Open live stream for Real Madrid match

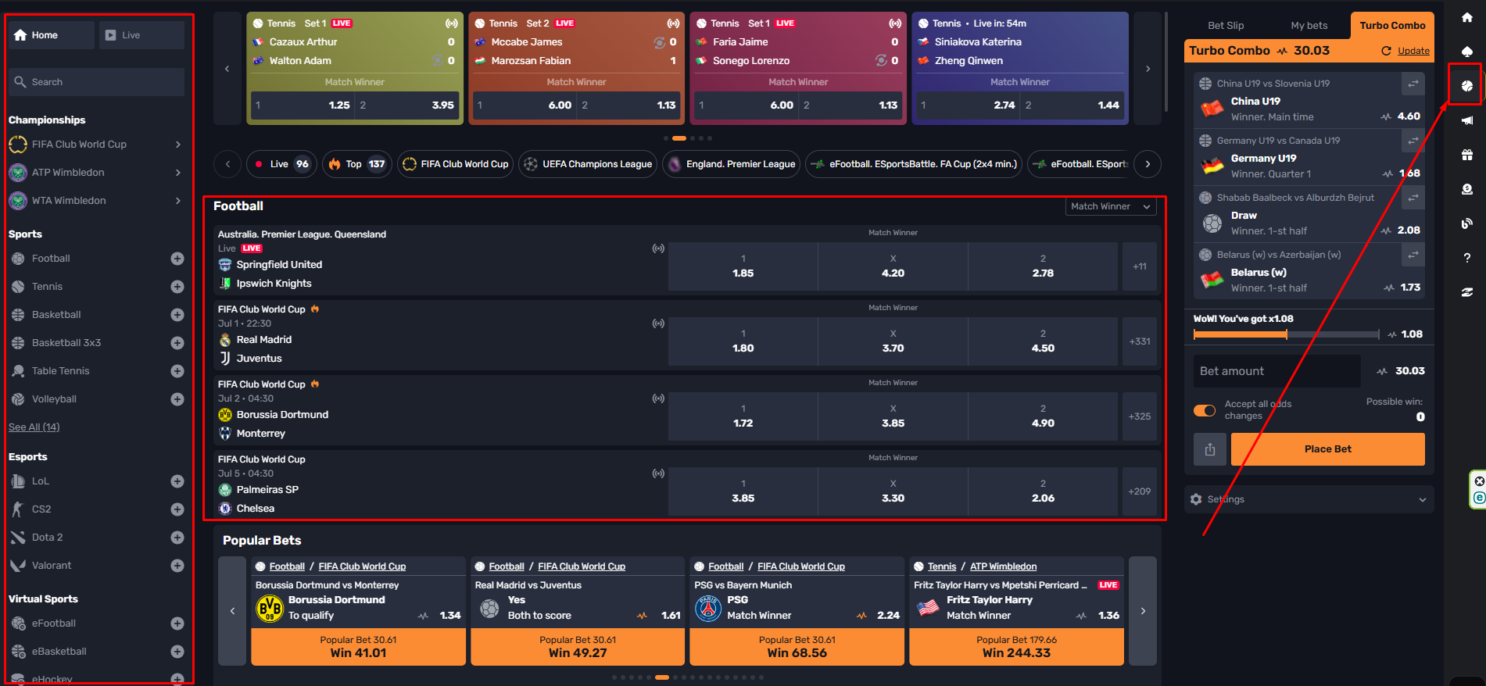pyautogui.click(x=658, y=323)
